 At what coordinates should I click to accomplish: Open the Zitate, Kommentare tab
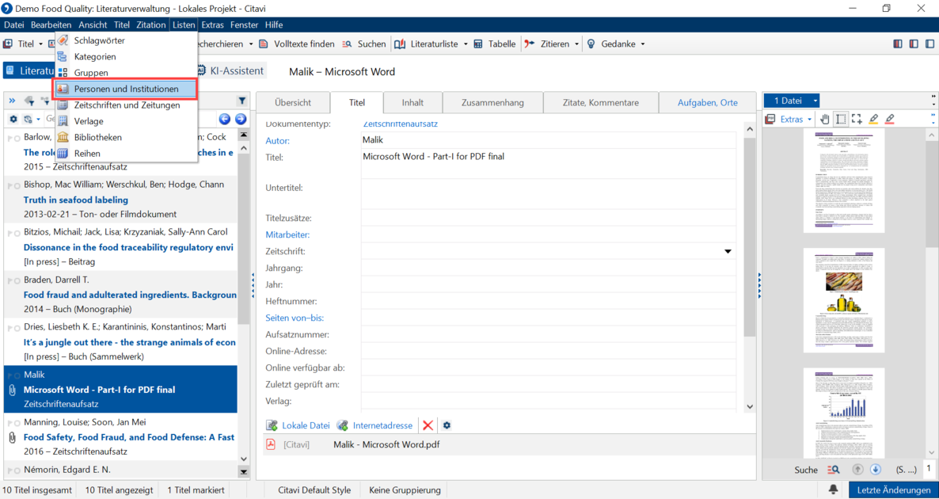click(x=601, y=102)
